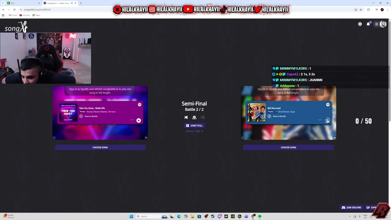
Task: Open Take You Away - Radio Mix title
Action: tap(92, 108)
